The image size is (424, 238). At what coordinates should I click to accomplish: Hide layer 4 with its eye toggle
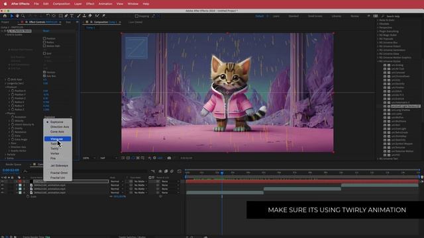[3, 192]
